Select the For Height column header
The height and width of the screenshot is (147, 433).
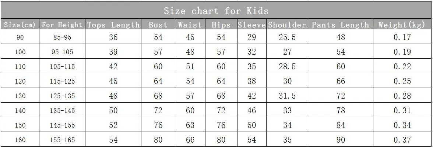[62, 25]
